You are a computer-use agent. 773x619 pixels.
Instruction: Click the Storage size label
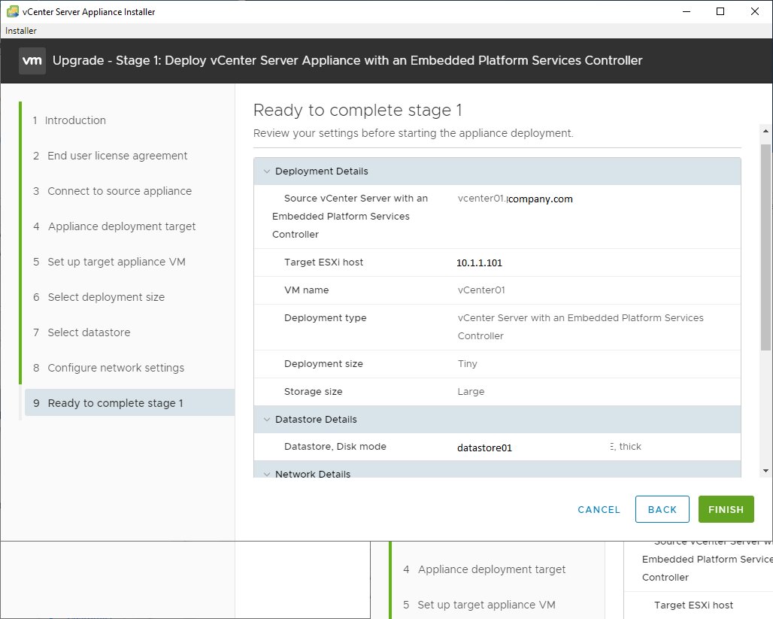[313, 392]
